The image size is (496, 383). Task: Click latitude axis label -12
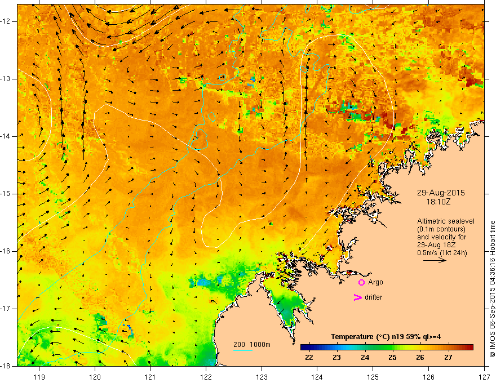click(6, 21)
